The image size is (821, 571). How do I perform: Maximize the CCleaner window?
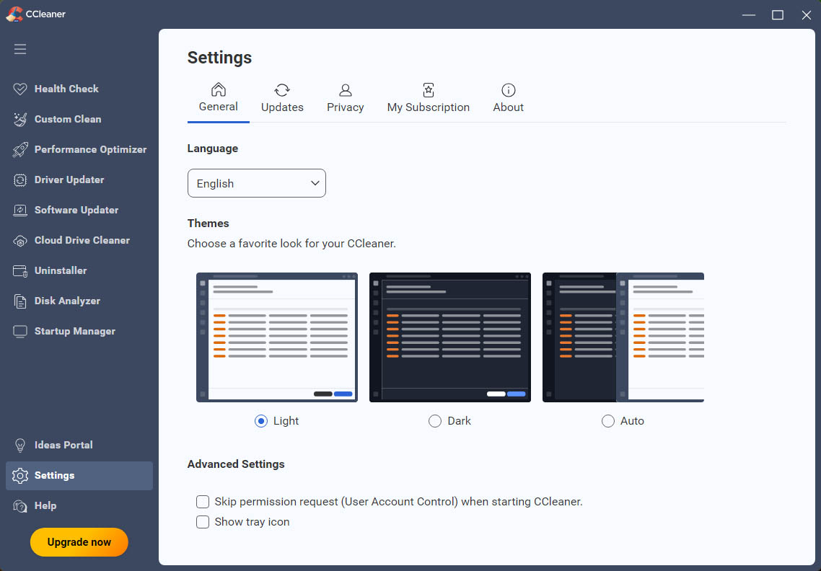tap(778, 14)
